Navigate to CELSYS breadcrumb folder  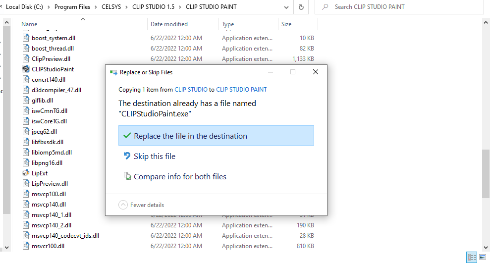pos(111,7)
